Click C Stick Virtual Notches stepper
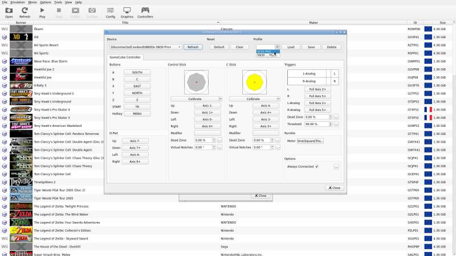The height and width of the screenshot is (256, 456). 272,147
